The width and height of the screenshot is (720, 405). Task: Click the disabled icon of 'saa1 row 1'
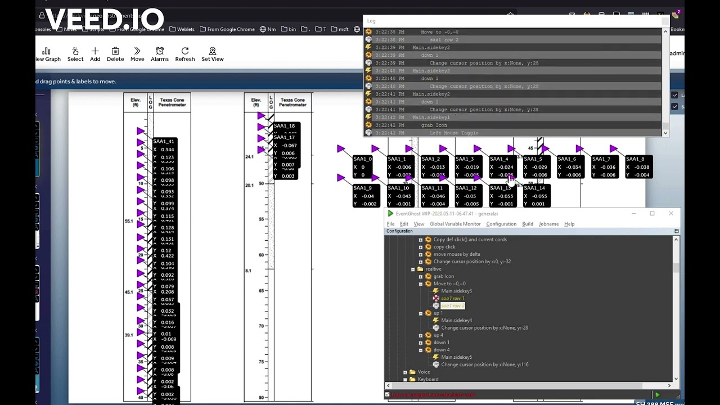click(x=436, y=298)
